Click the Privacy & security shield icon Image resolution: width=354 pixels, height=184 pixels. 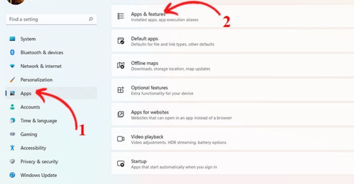pyautogui.click(x=12, y=161)
